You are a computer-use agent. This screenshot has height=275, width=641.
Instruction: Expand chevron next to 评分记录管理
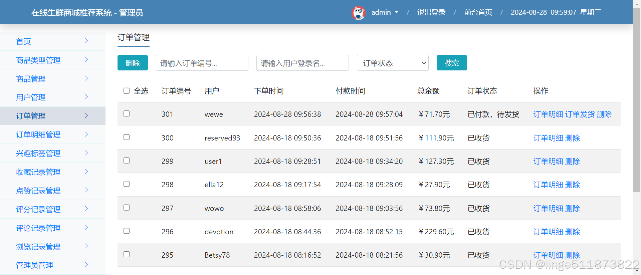point(86,209)
